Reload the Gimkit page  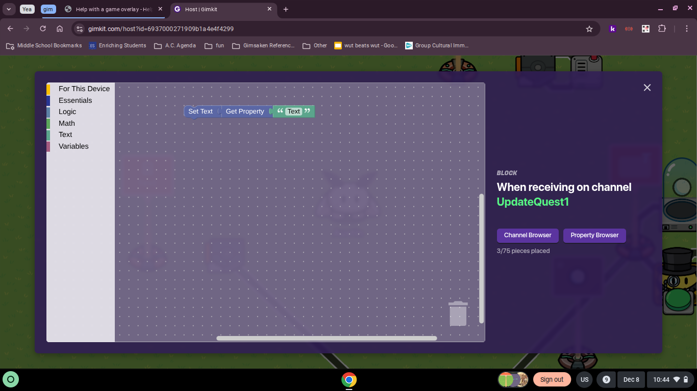[43, 29]
